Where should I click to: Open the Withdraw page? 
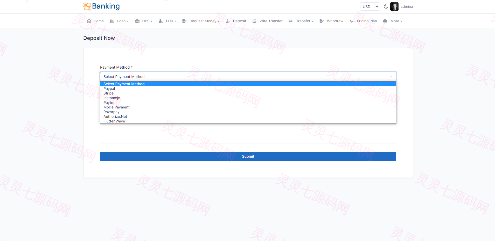(335, 21)
